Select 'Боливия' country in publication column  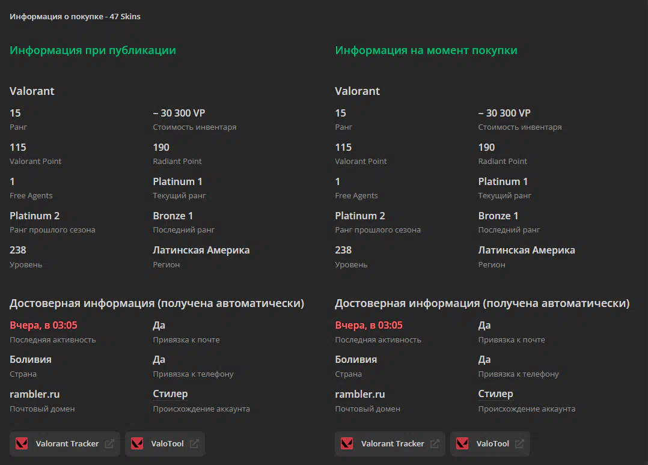[31, 360]
